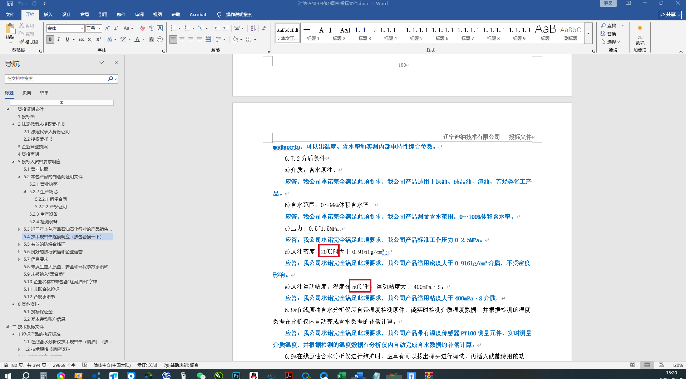
Task: Toggle center text alignment
Action: [x=182, y=39]
